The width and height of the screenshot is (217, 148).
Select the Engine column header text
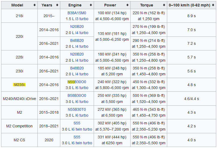click(75, 5)
